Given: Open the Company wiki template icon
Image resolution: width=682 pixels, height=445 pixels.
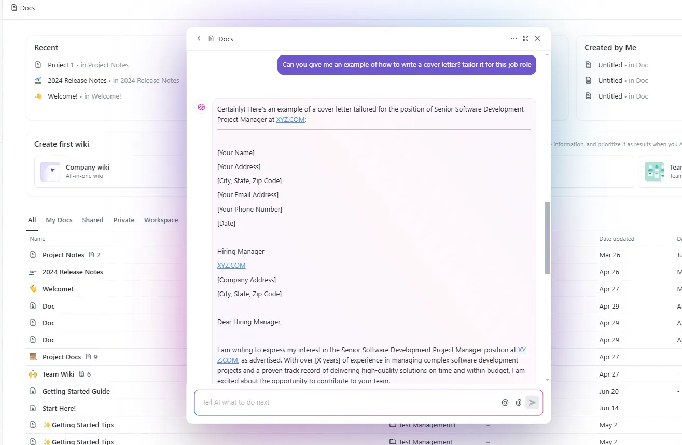Looking at the screenshot, I should [x=50, y=172].
